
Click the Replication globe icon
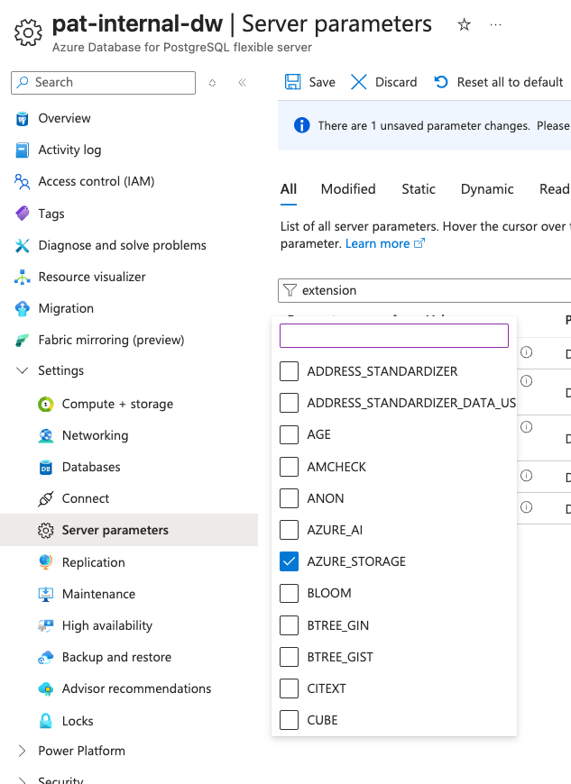[45, 562]
